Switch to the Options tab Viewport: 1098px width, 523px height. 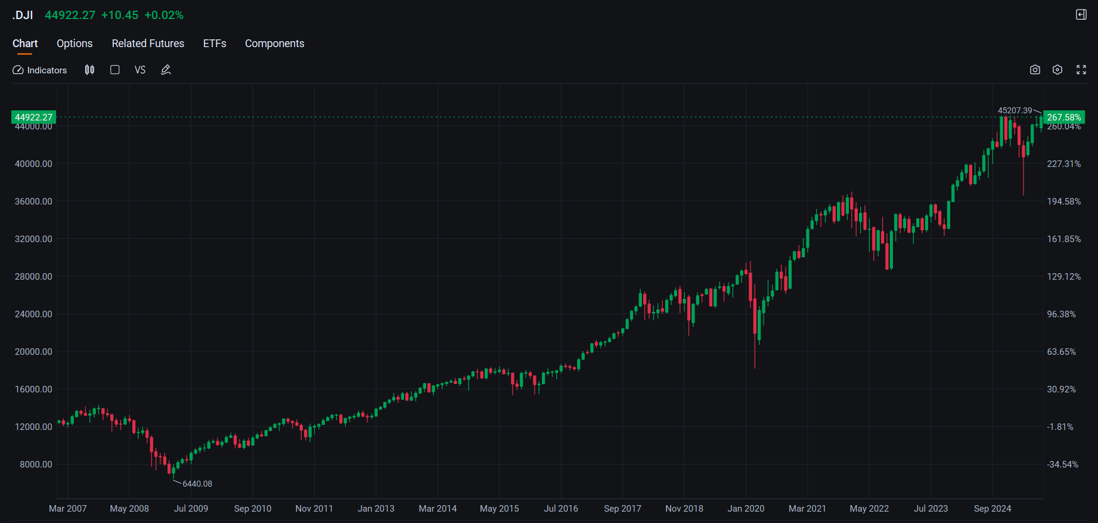(75, 44)
